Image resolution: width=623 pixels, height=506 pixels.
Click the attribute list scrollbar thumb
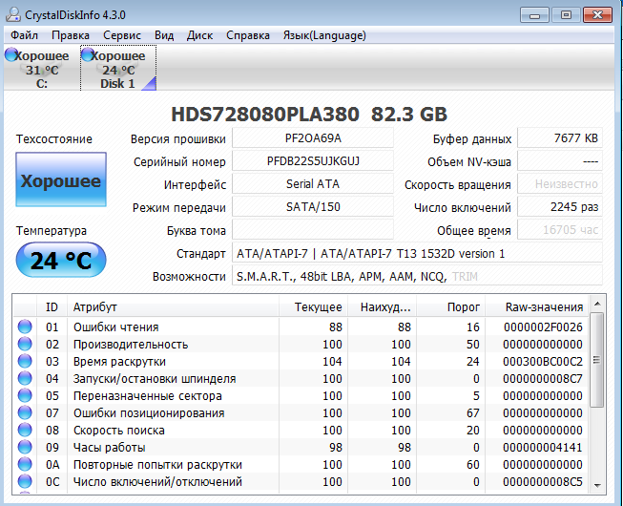[597, 360]
